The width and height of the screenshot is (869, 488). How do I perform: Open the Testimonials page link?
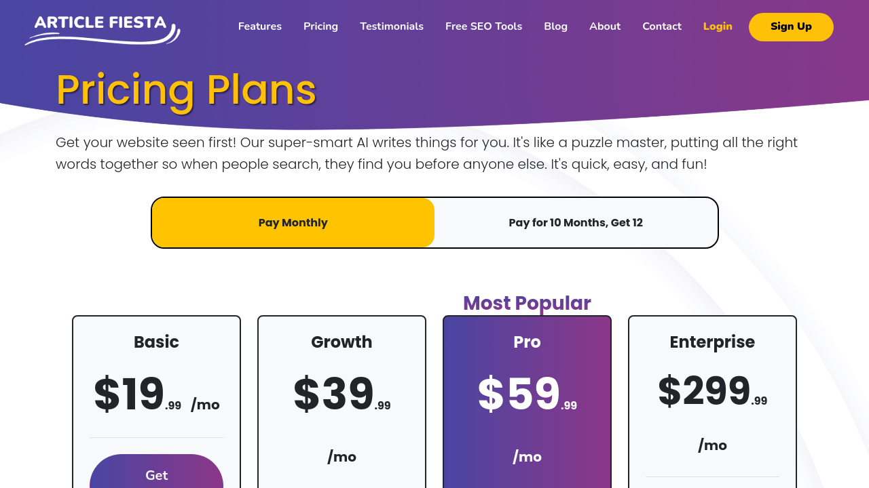[392, 26]
